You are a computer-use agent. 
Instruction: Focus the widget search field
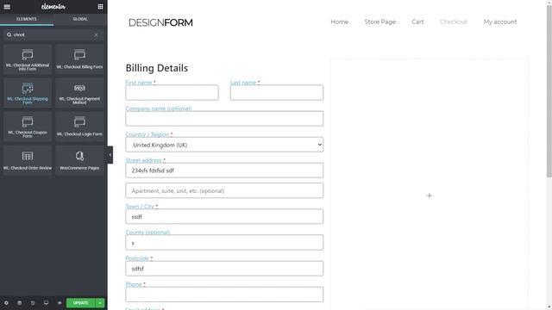pos(53,34)
